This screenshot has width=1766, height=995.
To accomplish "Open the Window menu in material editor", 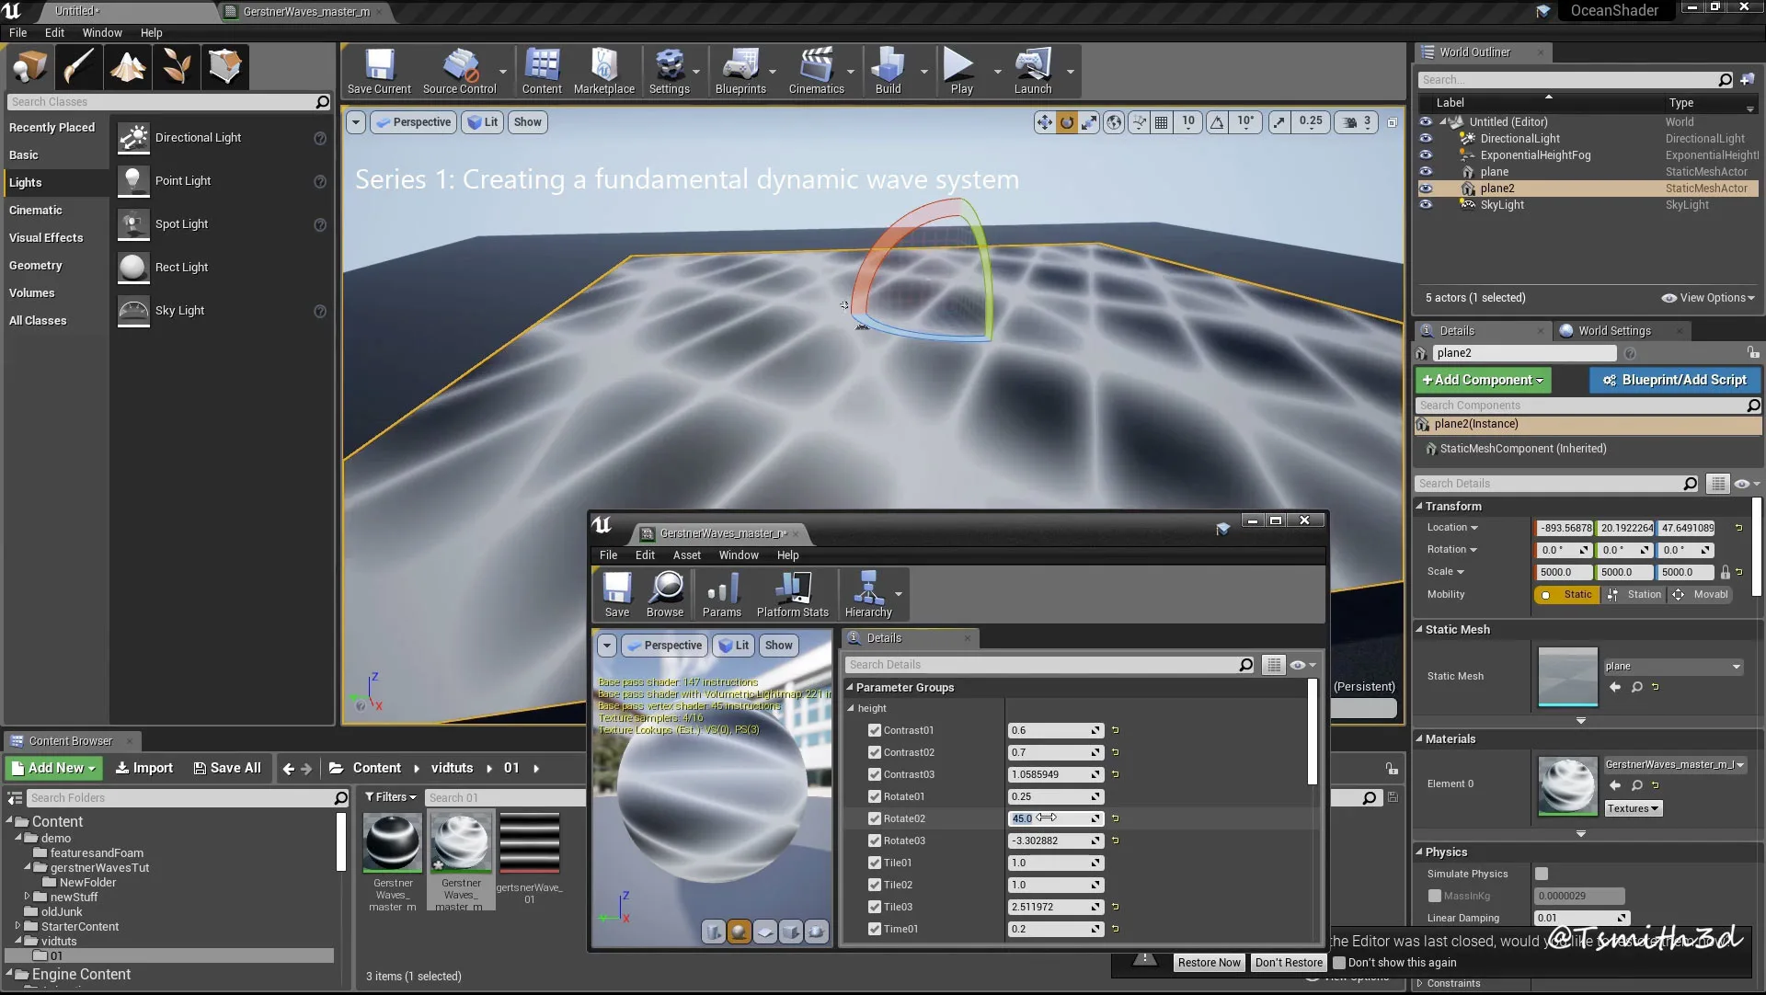I will [738, 555].
